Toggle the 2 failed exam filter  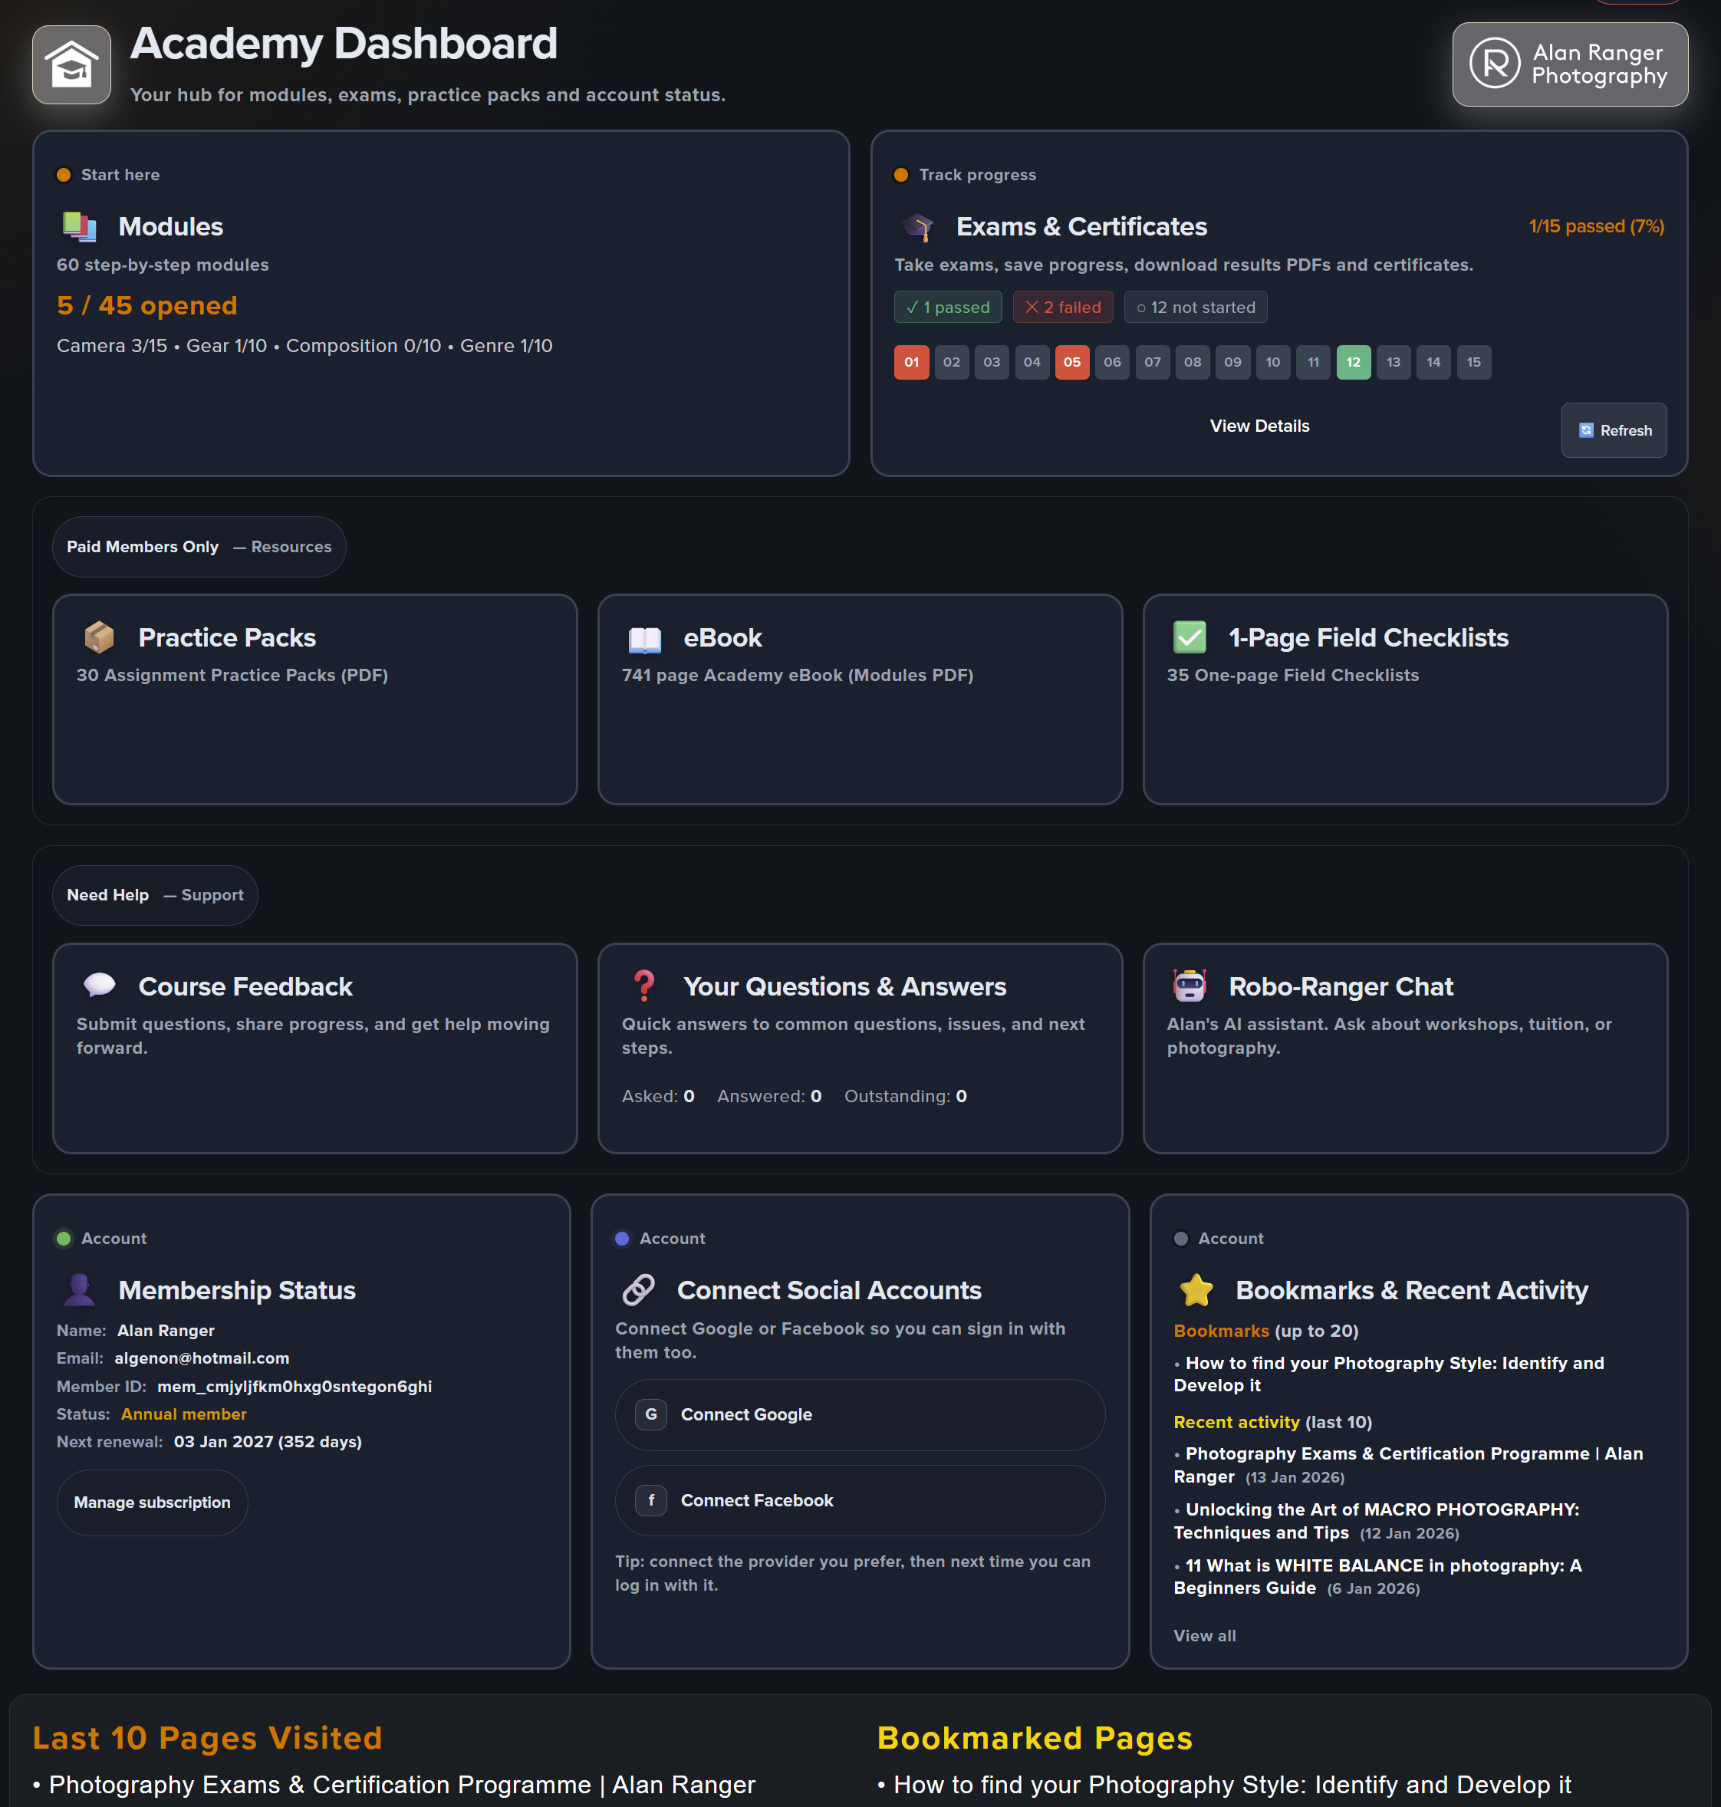point(1061,306)
